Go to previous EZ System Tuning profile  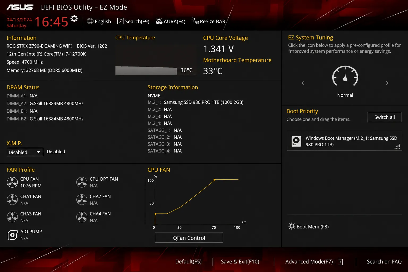click(303, 83)
